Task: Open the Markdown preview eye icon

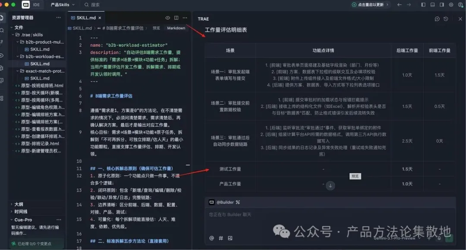Action: coord(168,18)
